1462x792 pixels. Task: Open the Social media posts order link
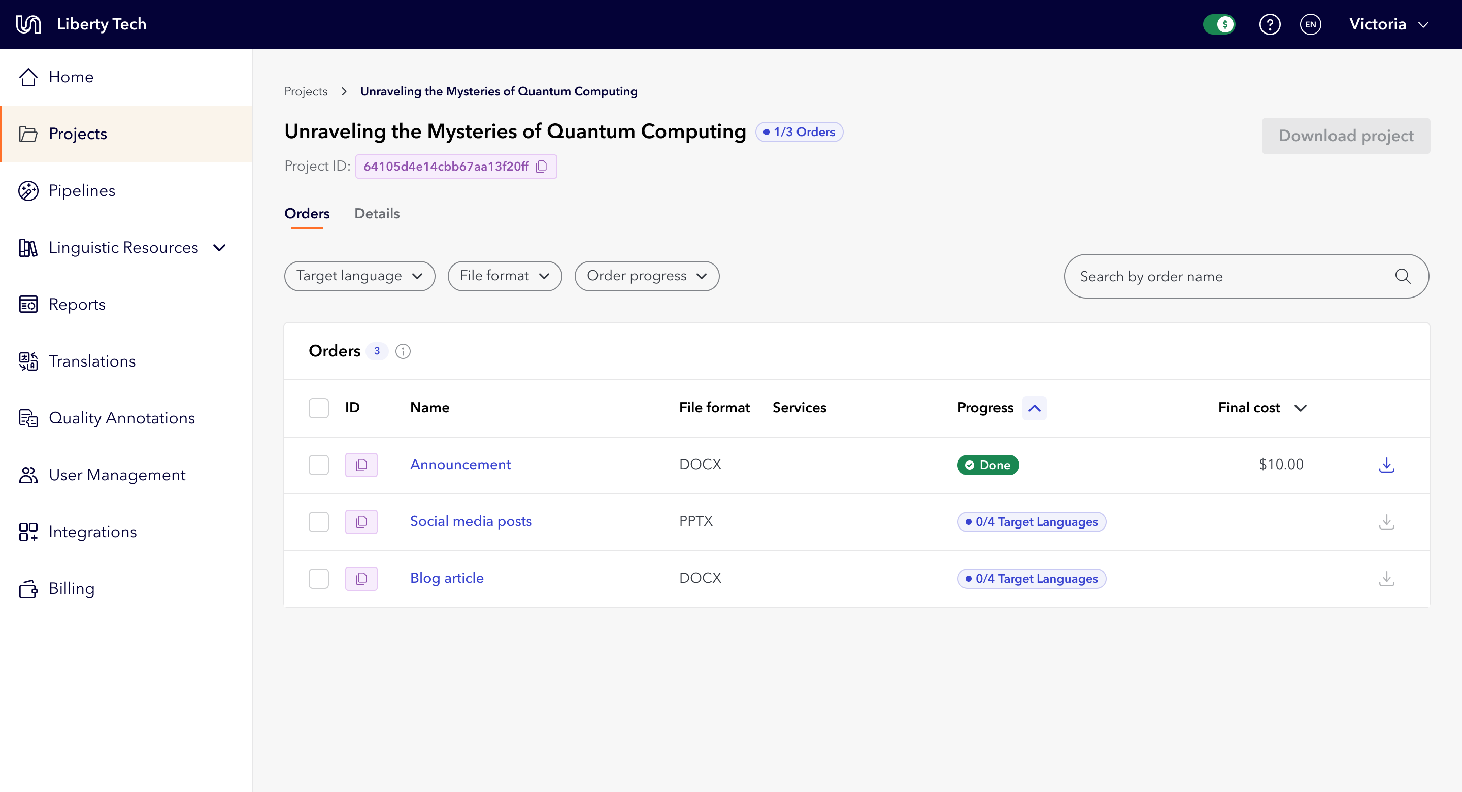coord(471,521)
